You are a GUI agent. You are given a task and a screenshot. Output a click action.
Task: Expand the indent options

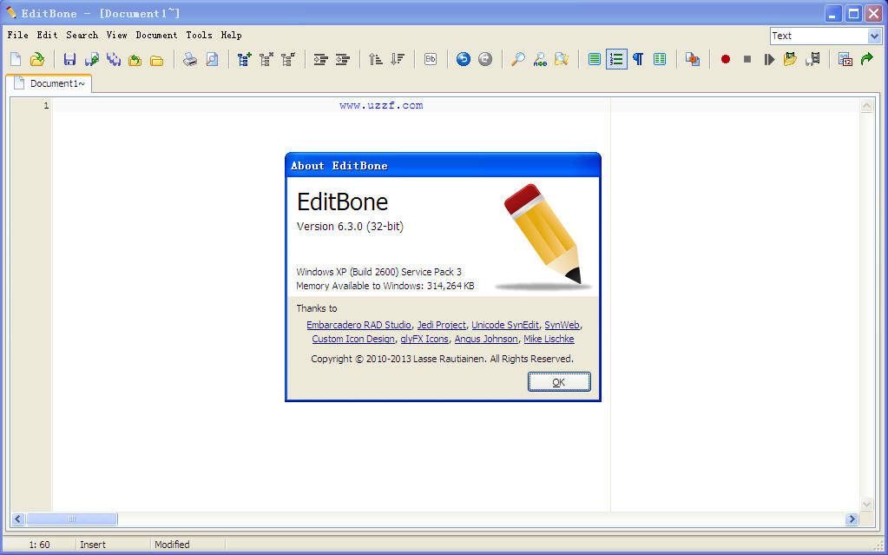[321, 59]
